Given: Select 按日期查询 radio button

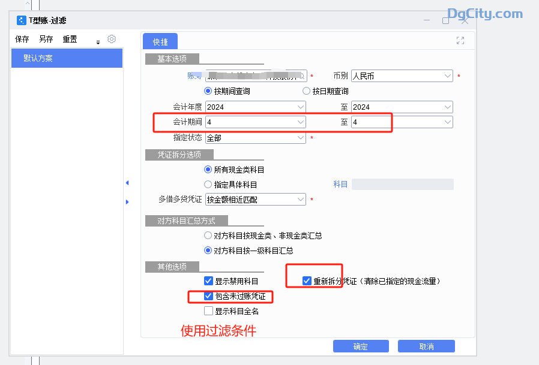Looking at the screenshot, I should pyautogui.click(x=307, y=92).
